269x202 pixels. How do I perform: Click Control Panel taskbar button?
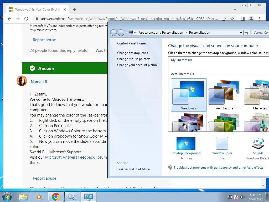pyautogui.click(x=88, y=197)
